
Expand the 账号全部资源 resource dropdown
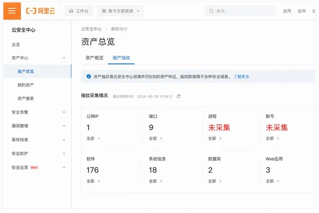click(x=120, y=11)
